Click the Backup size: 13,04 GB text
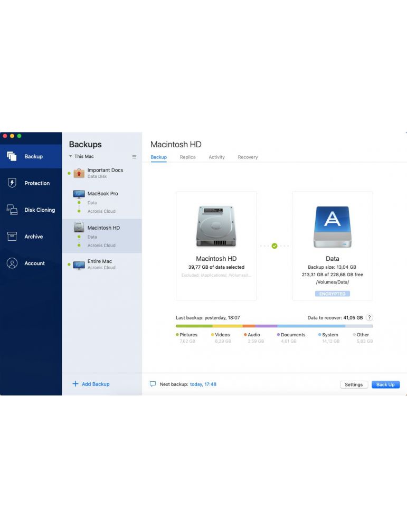Screen dimensions: 407x528 [332, 267]
